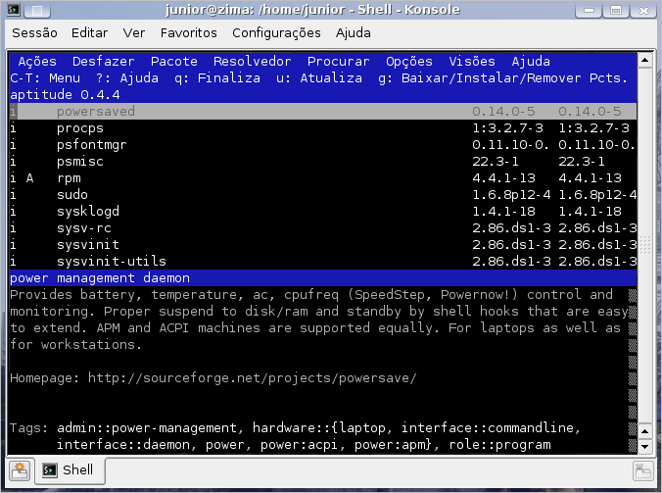This screenshot has height=493, width=662.
Task: Open the Editar menu
Action: [89, 33]
